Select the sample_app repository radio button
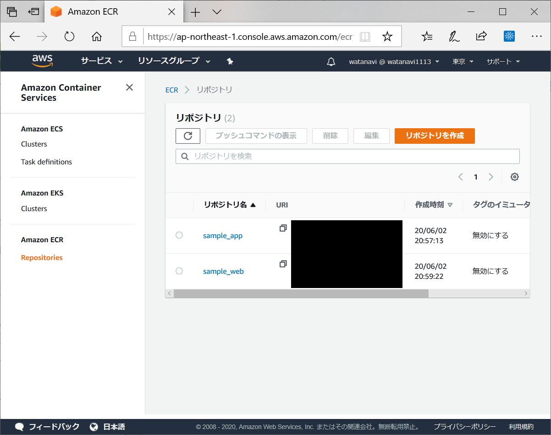551x435 pixels. pos(179,235)
